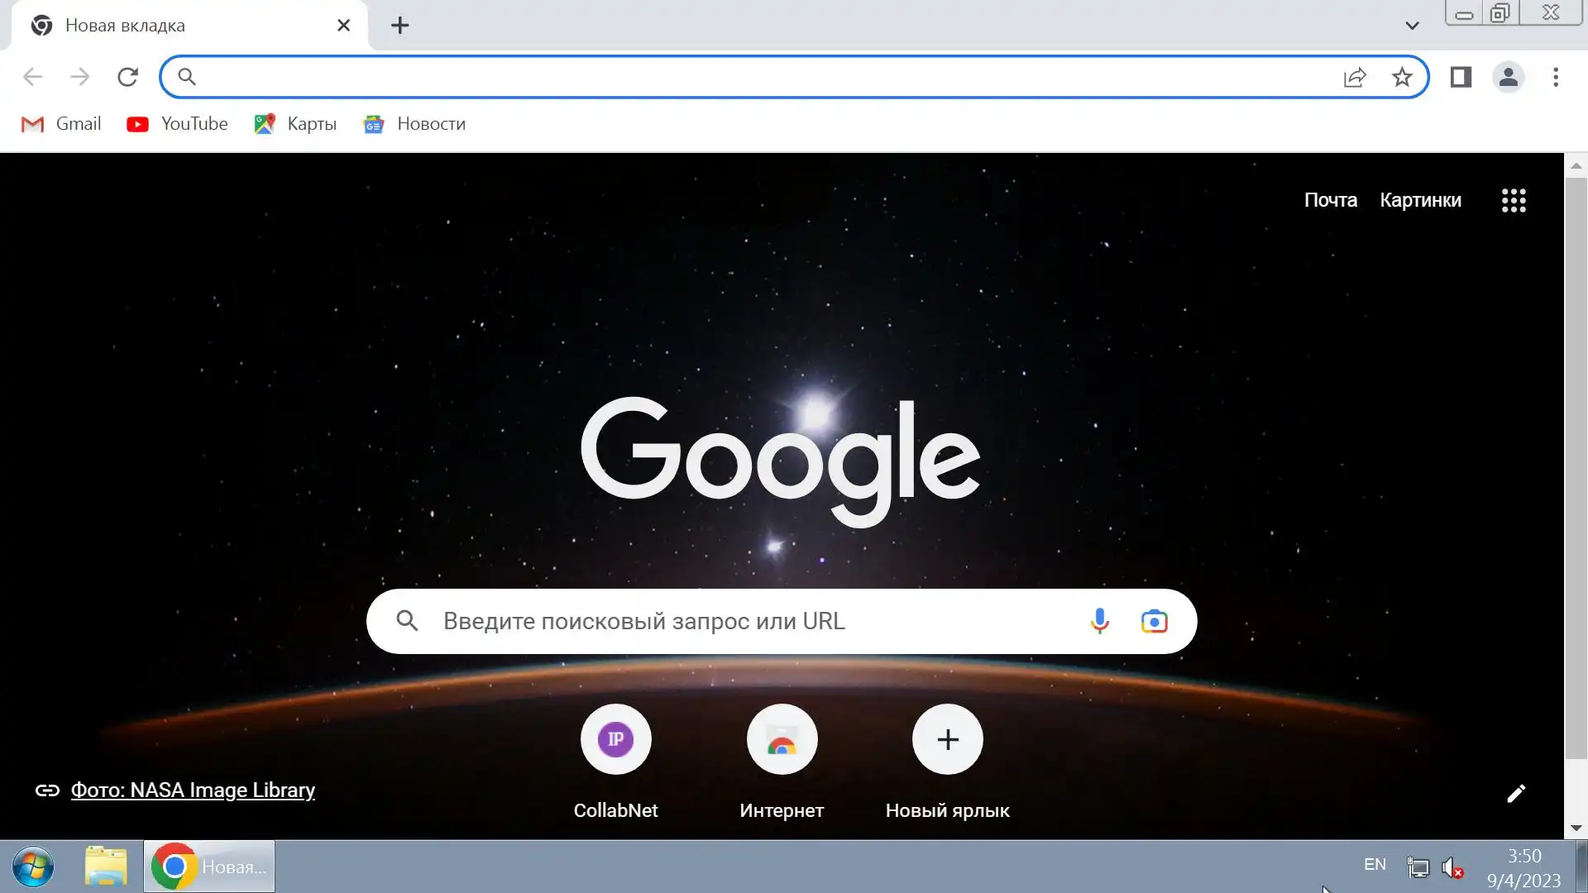This screenshot has width=1588, height=893.
Task: Reload the current page
Action: (127, 77)
